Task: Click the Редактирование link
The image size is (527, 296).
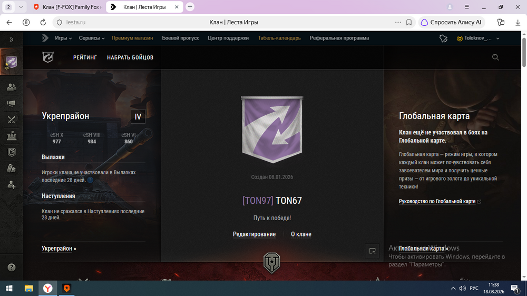Action: click(x=254, y=234)
